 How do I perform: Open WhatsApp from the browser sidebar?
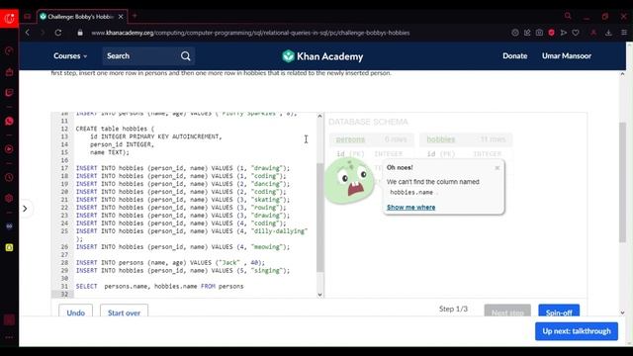coord(9,121)
